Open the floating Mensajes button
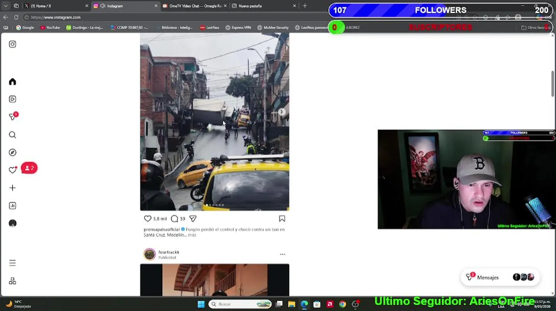 point(499,277)
